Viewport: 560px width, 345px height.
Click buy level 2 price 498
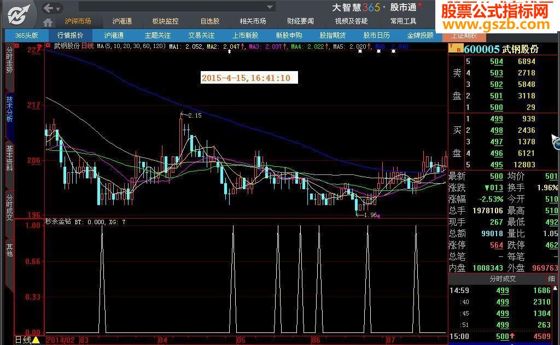[497, 130]
